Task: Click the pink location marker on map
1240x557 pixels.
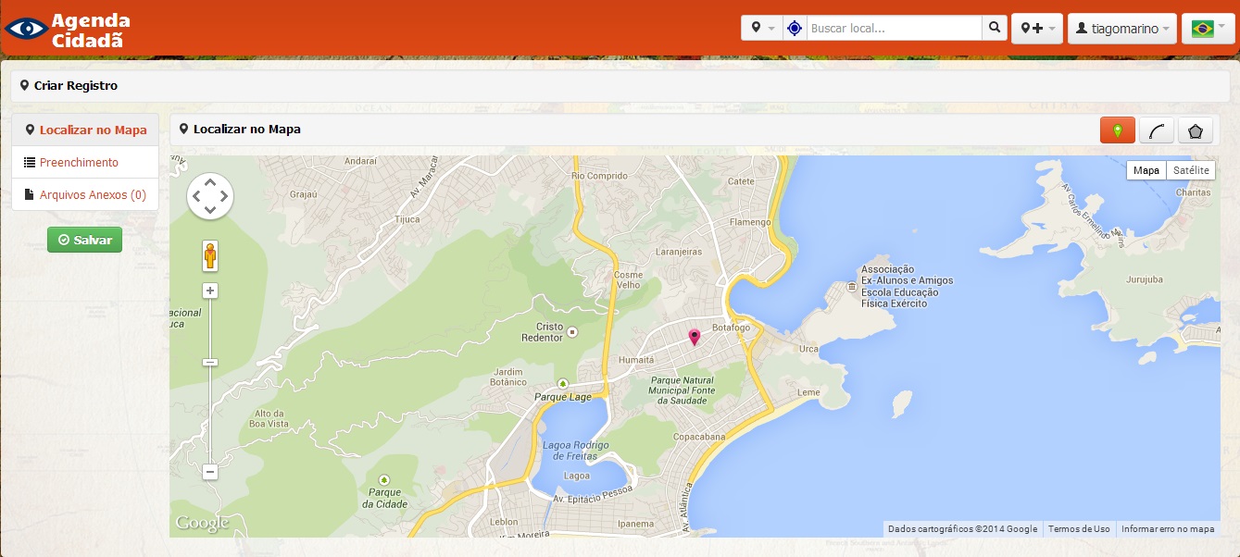Action: [x=695, y=338]
